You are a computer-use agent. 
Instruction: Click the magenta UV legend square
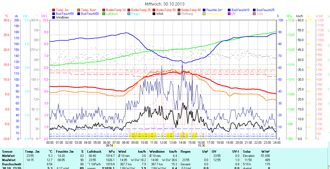point(229,14)
